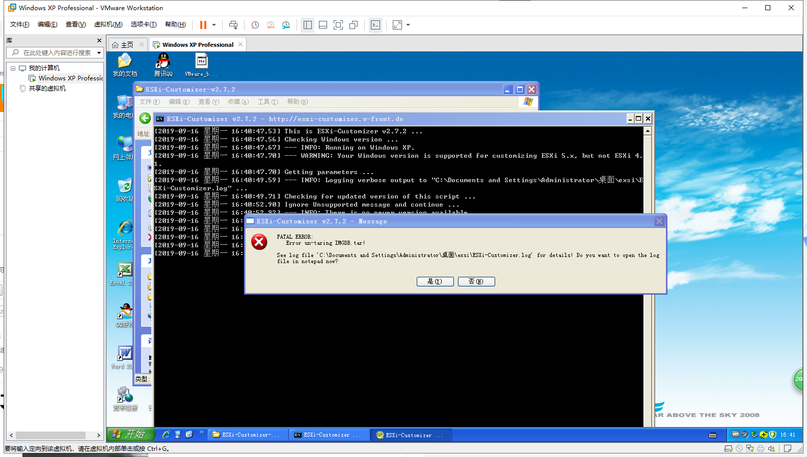Click 是(Y) in the fatal error dialog
The height and width of the screenshot is (457, 807).
pyautogui.click(x=435, y=281)
